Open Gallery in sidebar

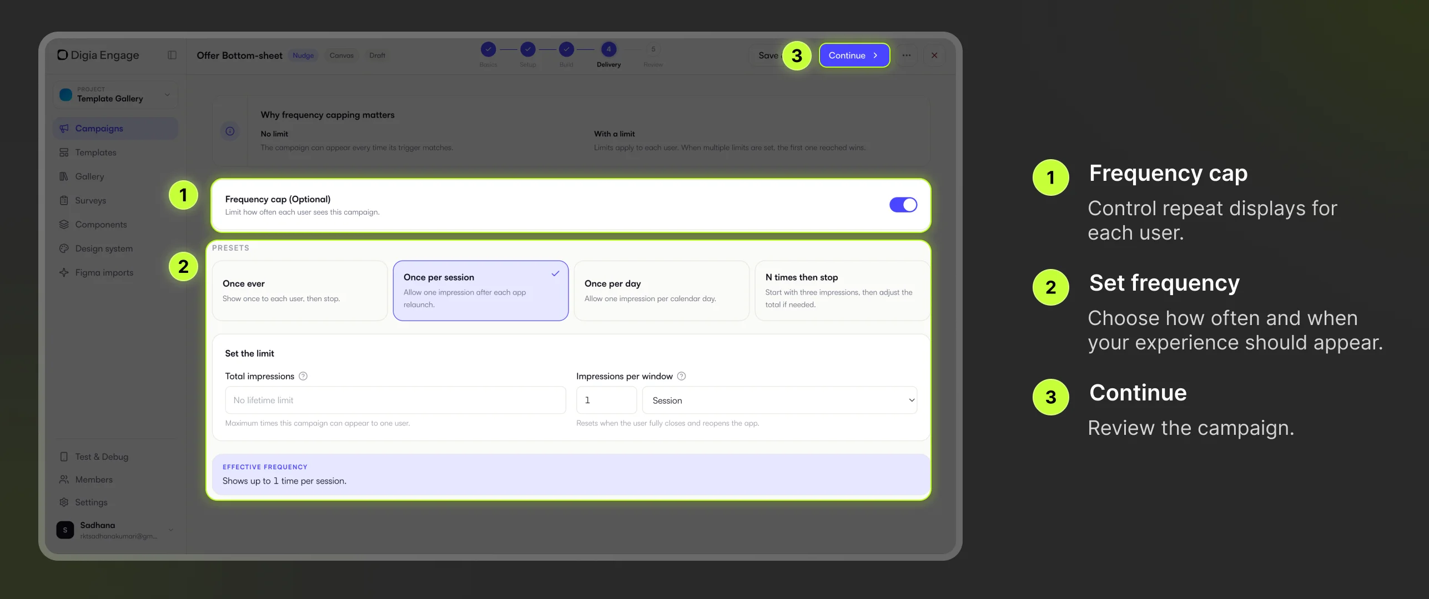coord(115,176)
